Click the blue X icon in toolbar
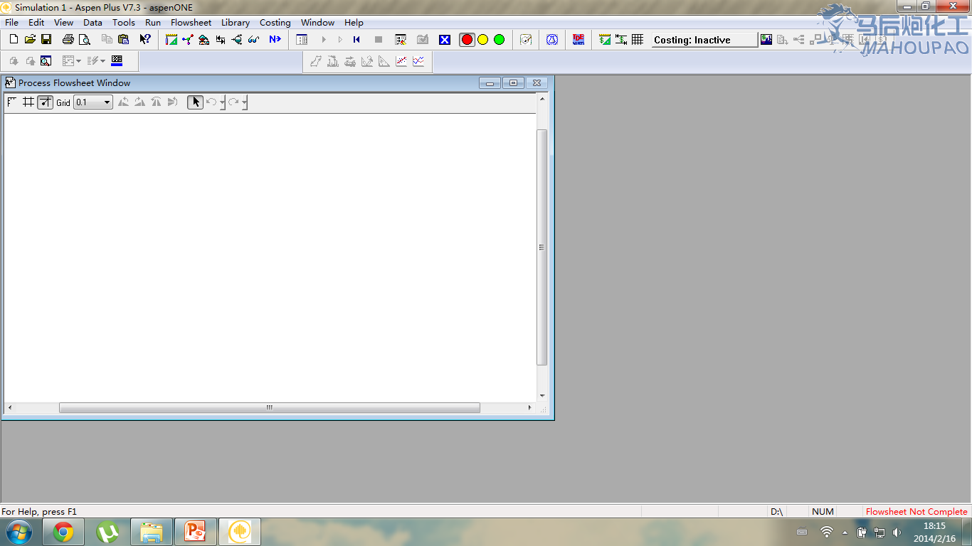 [445, 40]
